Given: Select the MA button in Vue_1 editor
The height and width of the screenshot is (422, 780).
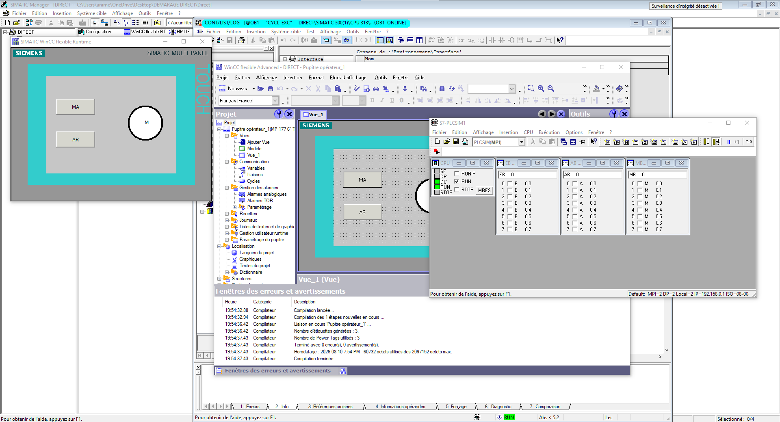Looking at the screenshot, I should click(x=362, y=180).
